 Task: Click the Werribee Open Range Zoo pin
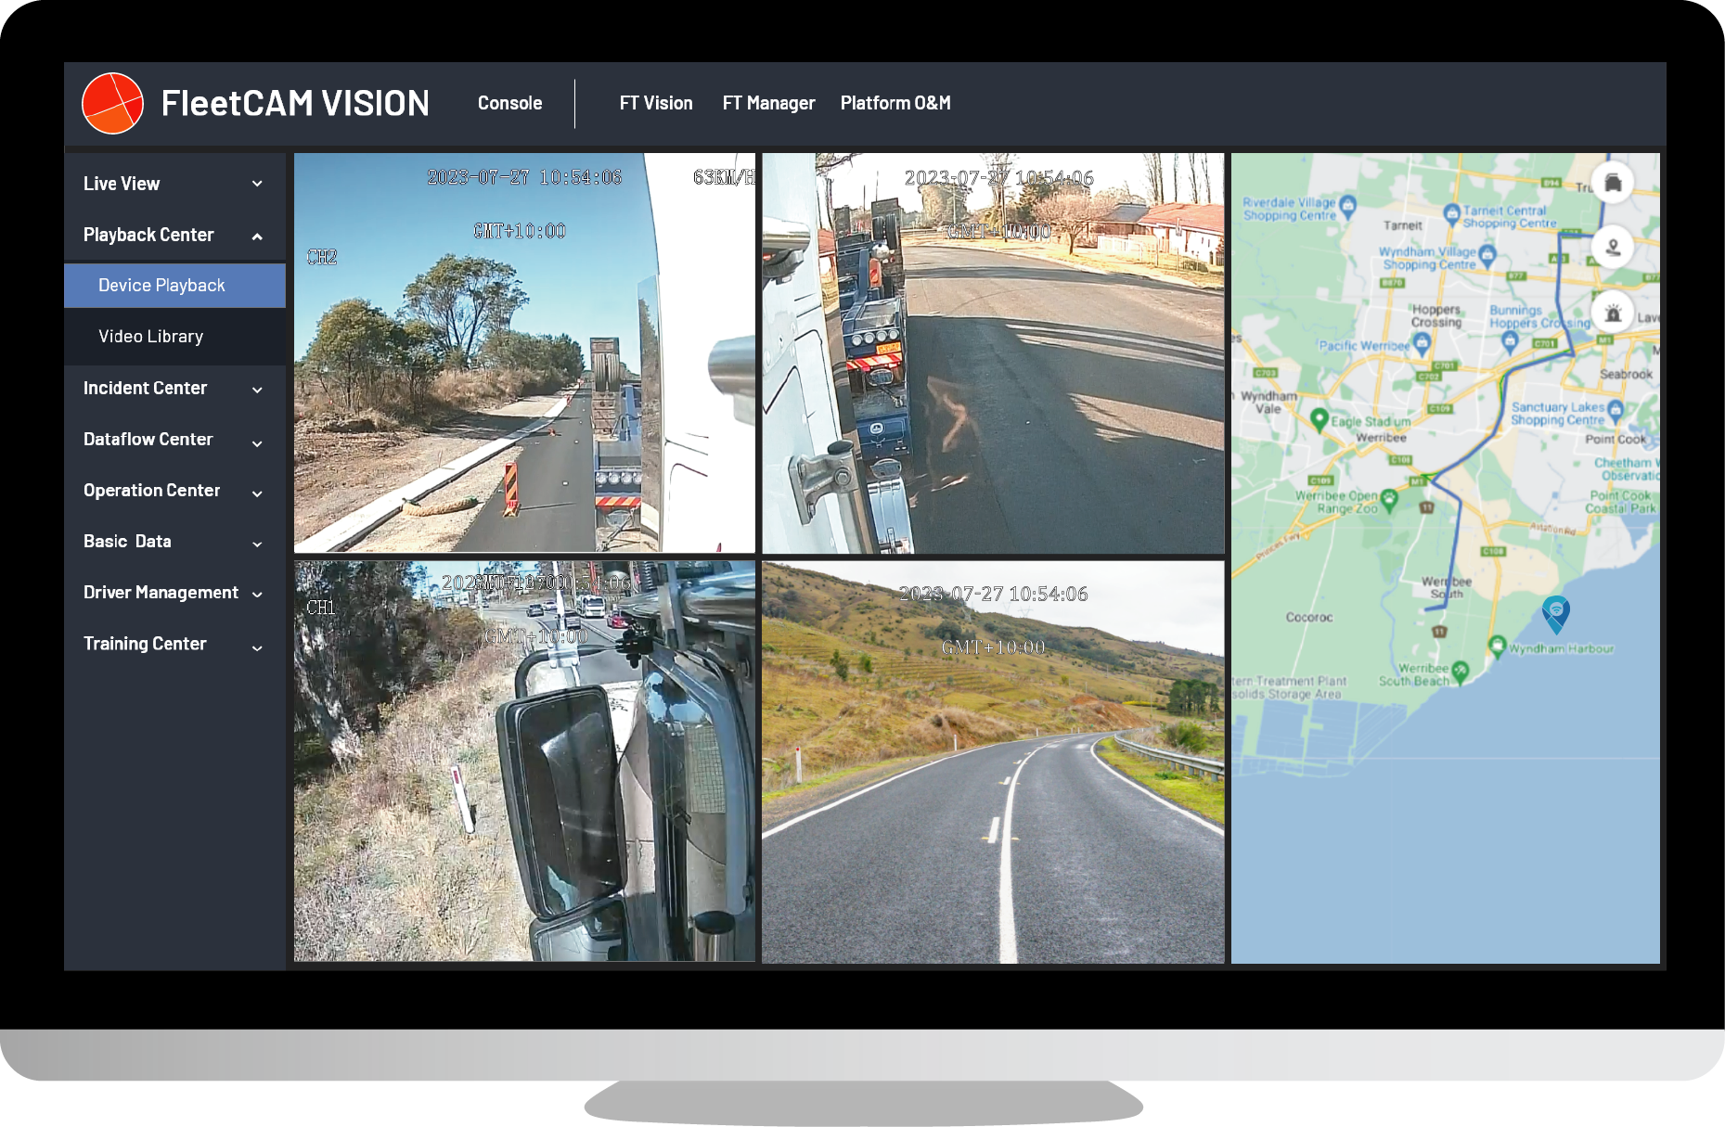coord(1389,500)
